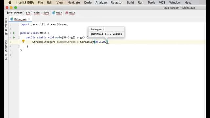Image resolution: width=210 pixels, height=118 pixels.
Task: Click the green zoom window button
Action: tap(16, 8)
